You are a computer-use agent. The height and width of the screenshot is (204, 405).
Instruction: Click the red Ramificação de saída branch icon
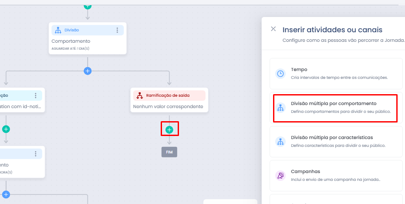point(140,95)
